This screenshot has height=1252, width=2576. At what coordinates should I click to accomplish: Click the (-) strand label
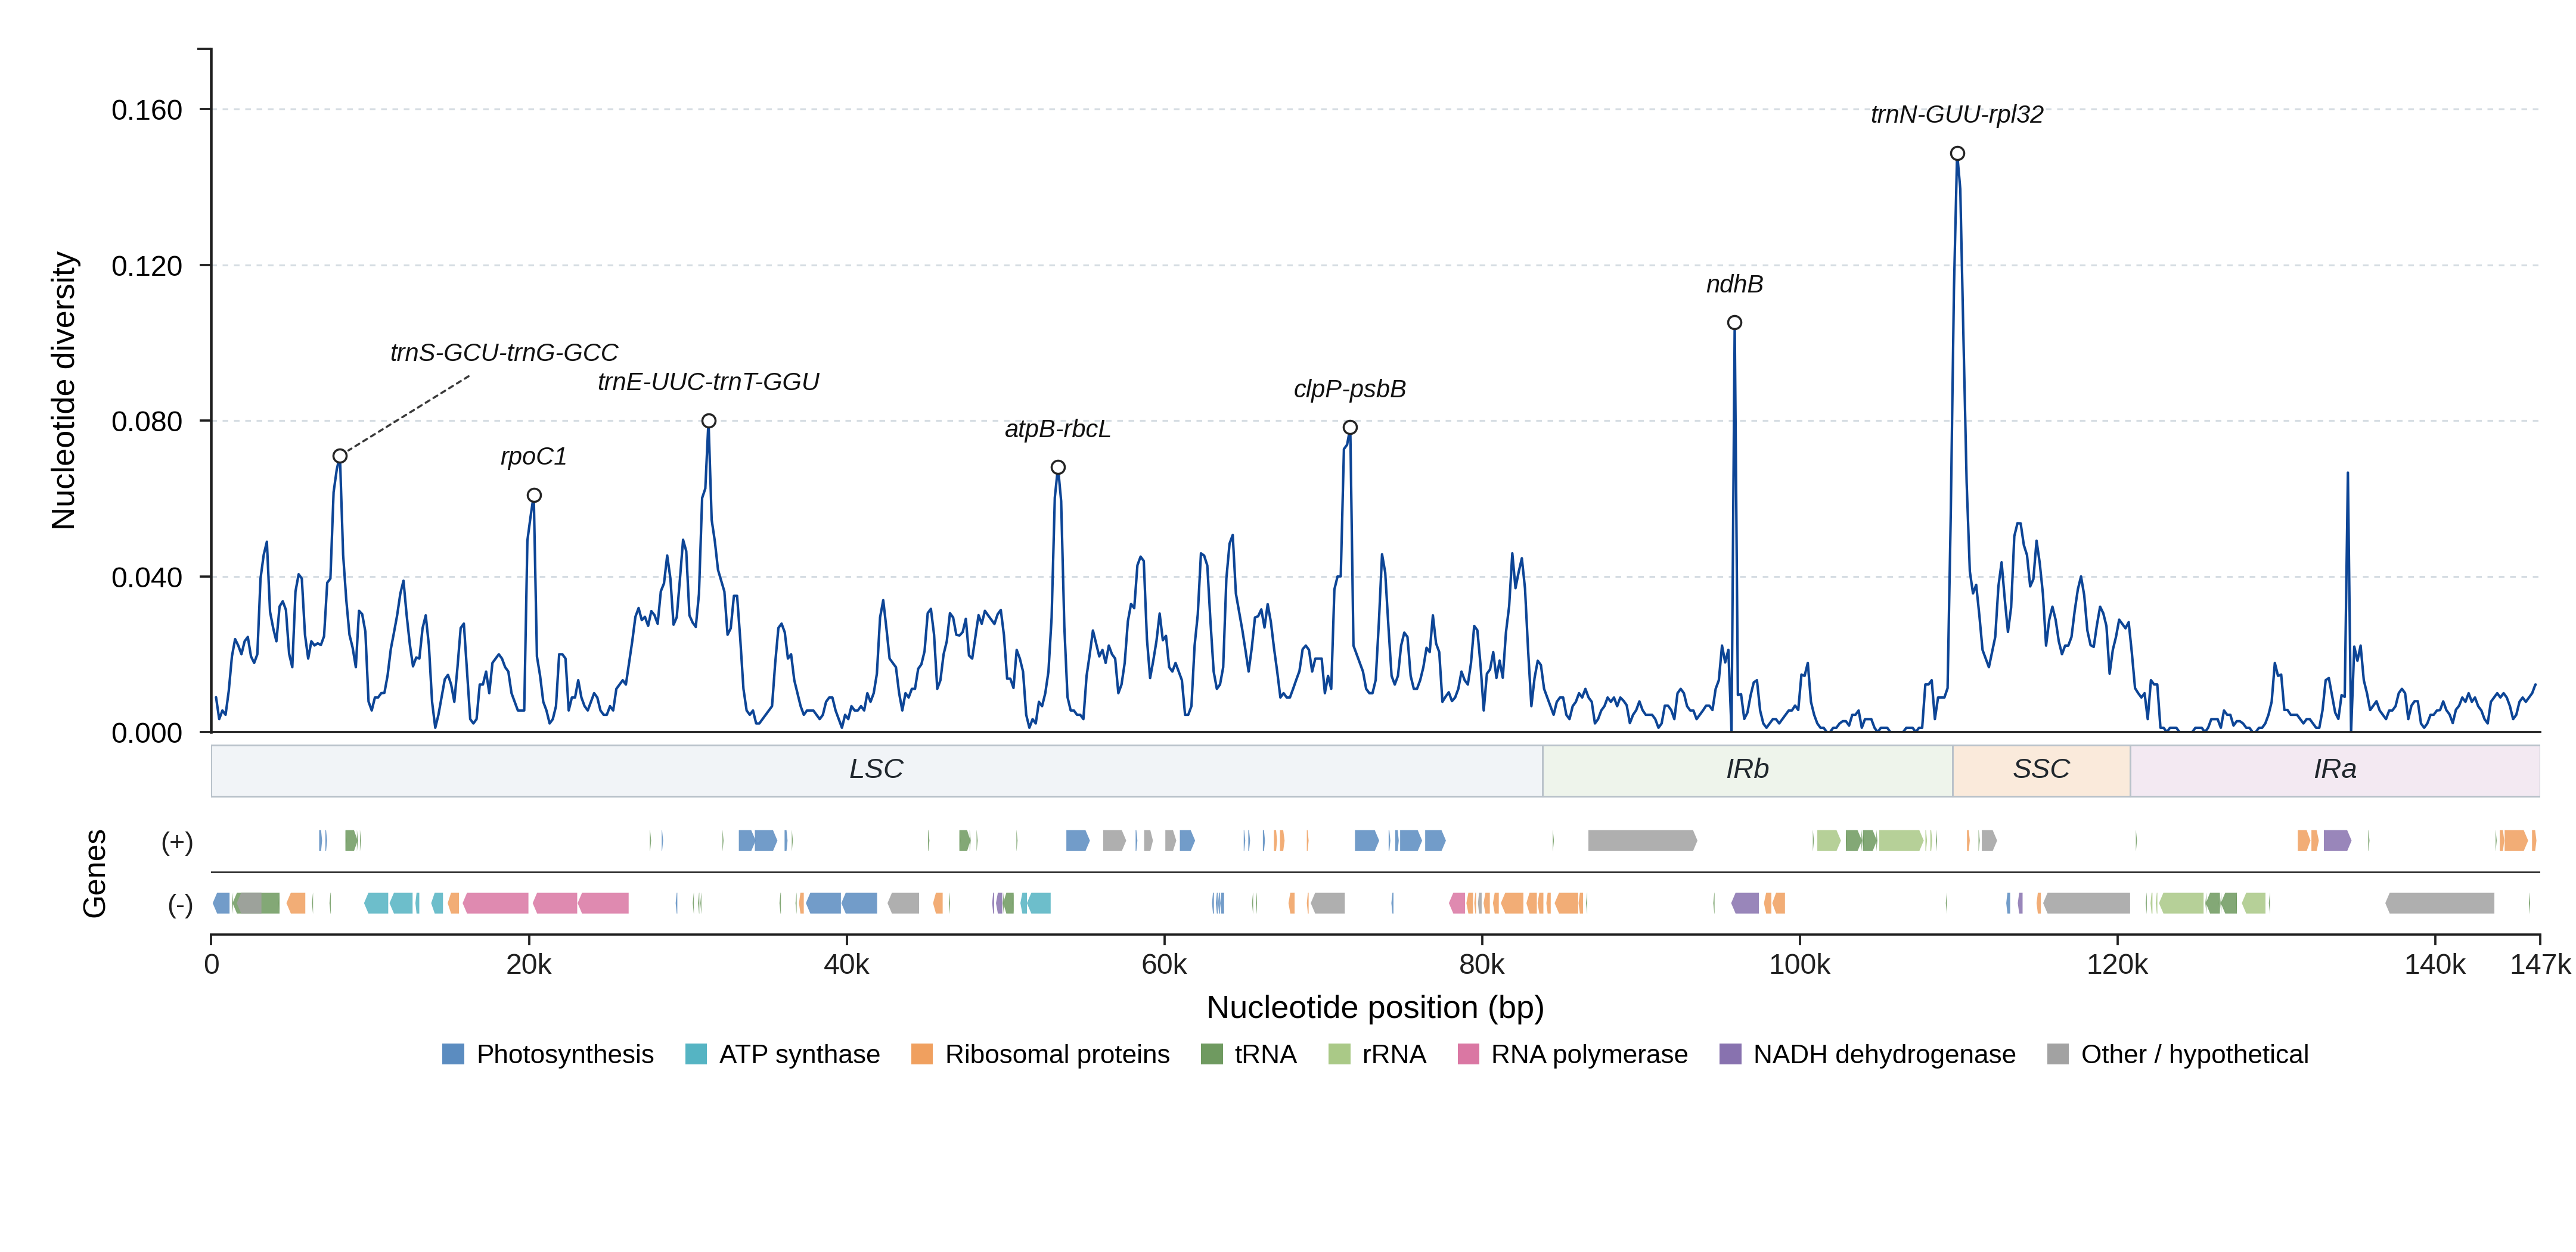click(x=180, y=904)
